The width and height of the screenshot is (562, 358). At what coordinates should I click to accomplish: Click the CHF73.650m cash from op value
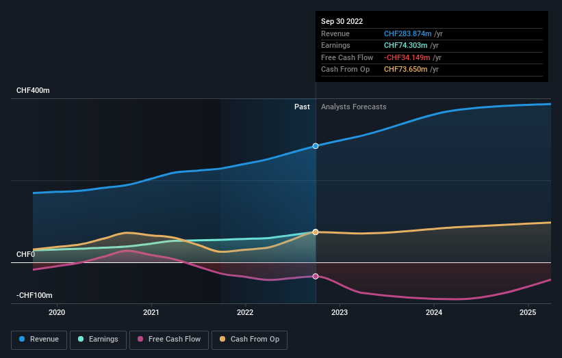click(x=406, y=70)
